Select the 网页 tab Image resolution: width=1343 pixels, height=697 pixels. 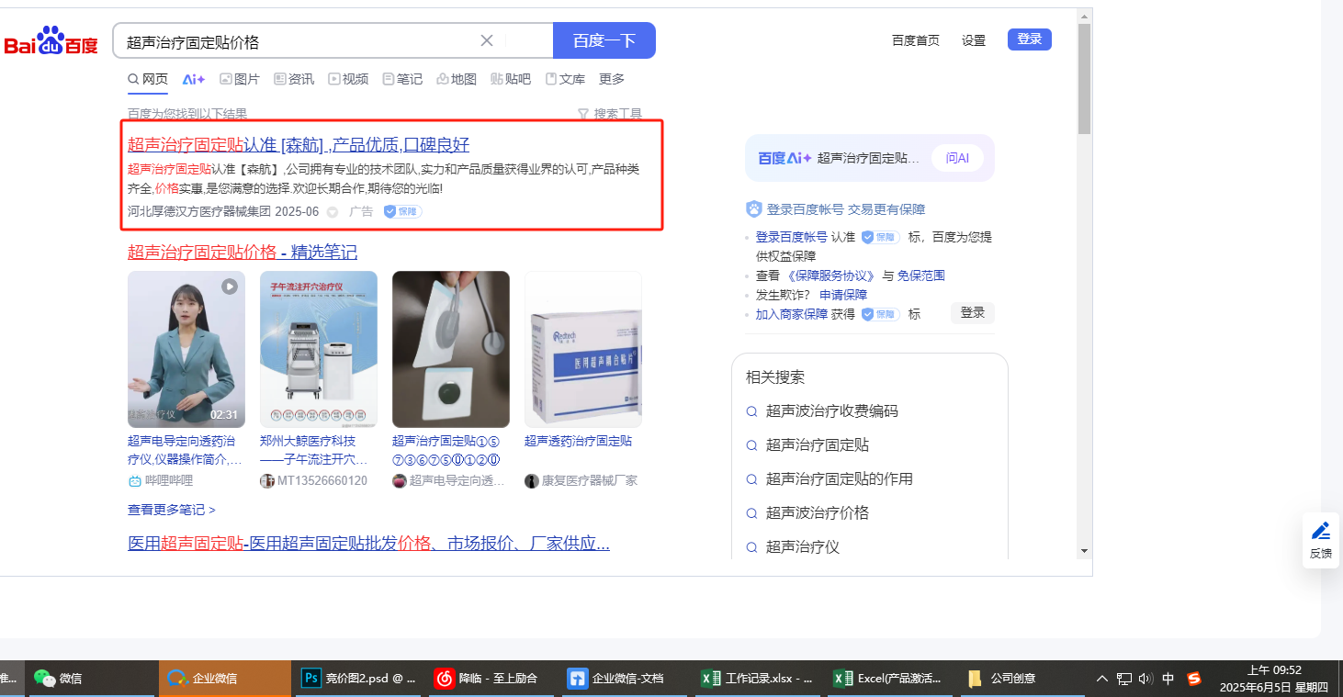(148, 79)
